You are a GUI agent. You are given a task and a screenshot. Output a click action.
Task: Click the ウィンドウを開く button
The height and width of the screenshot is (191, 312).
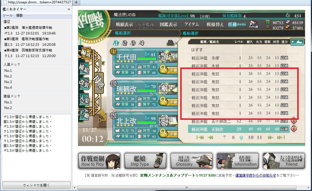click(x=36, y=185)
